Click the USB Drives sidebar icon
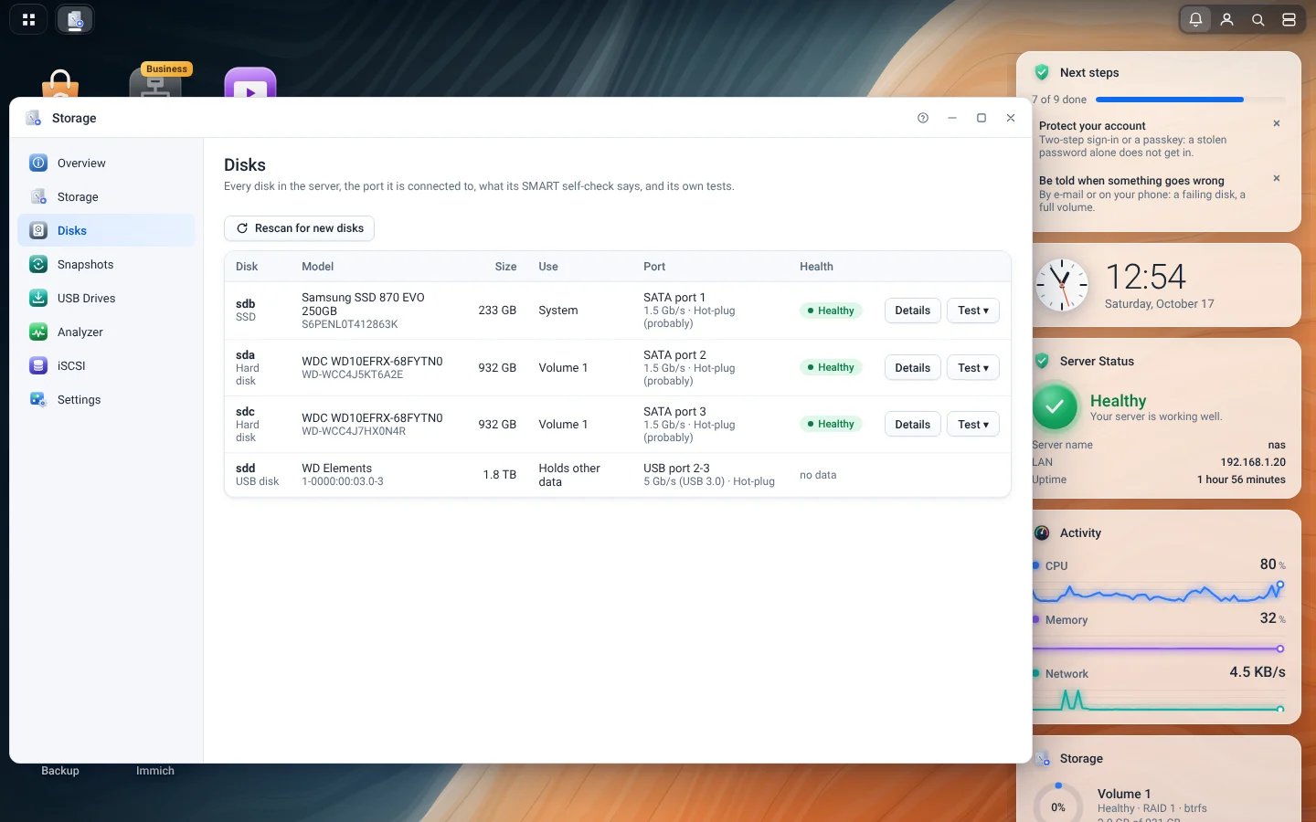This screenshot has height=822, width=1316. coord(38,298)
